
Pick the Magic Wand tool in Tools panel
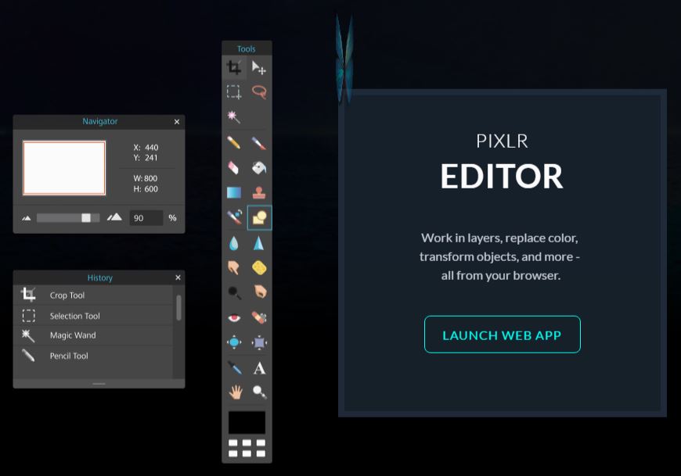(234, 116)
